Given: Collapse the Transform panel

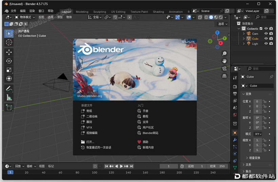Looking at the screenshot, I should (247, 94).
